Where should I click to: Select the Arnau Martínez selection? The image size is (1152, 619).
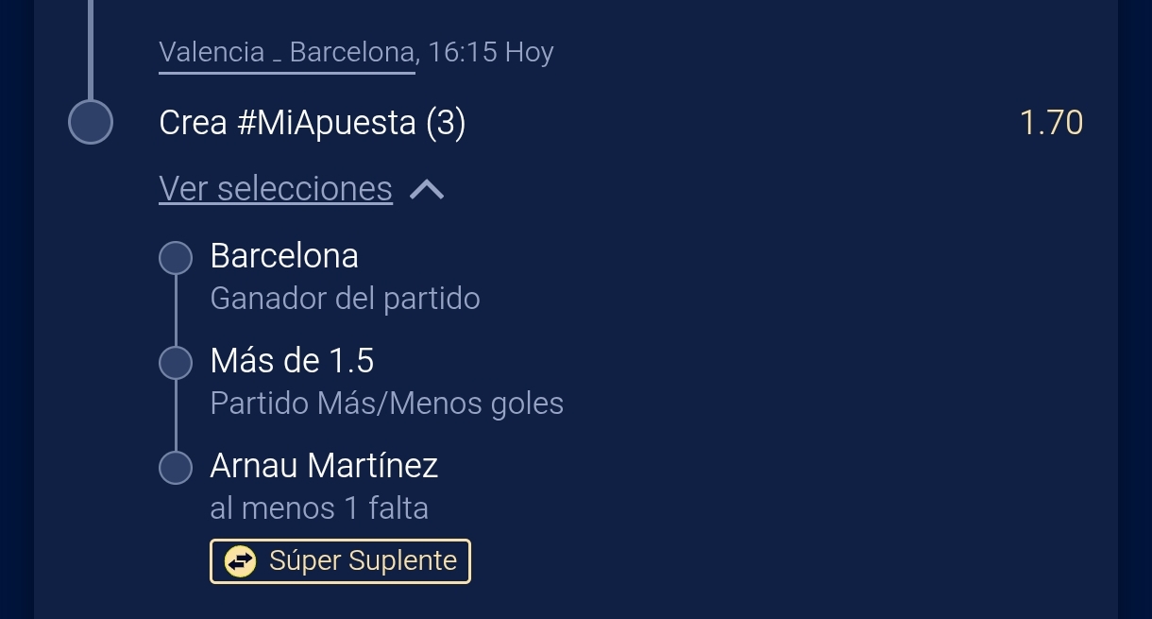pyautogui.click(x=324, y=466)
